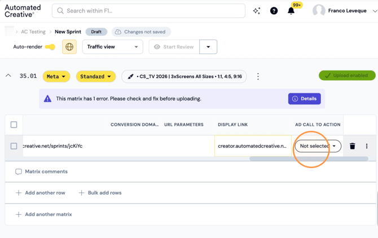Viewport: 378px width, 238px height.
Task: Click the Start Review button
Action: 174,47
